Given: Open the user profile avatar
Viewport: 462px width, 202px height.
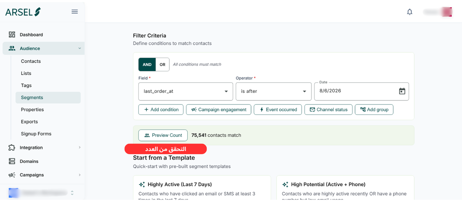Looking at the screenshot, I should coord(447,12).
